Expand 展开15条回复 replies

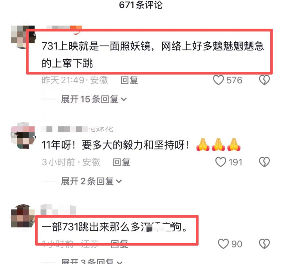point(94,99)
